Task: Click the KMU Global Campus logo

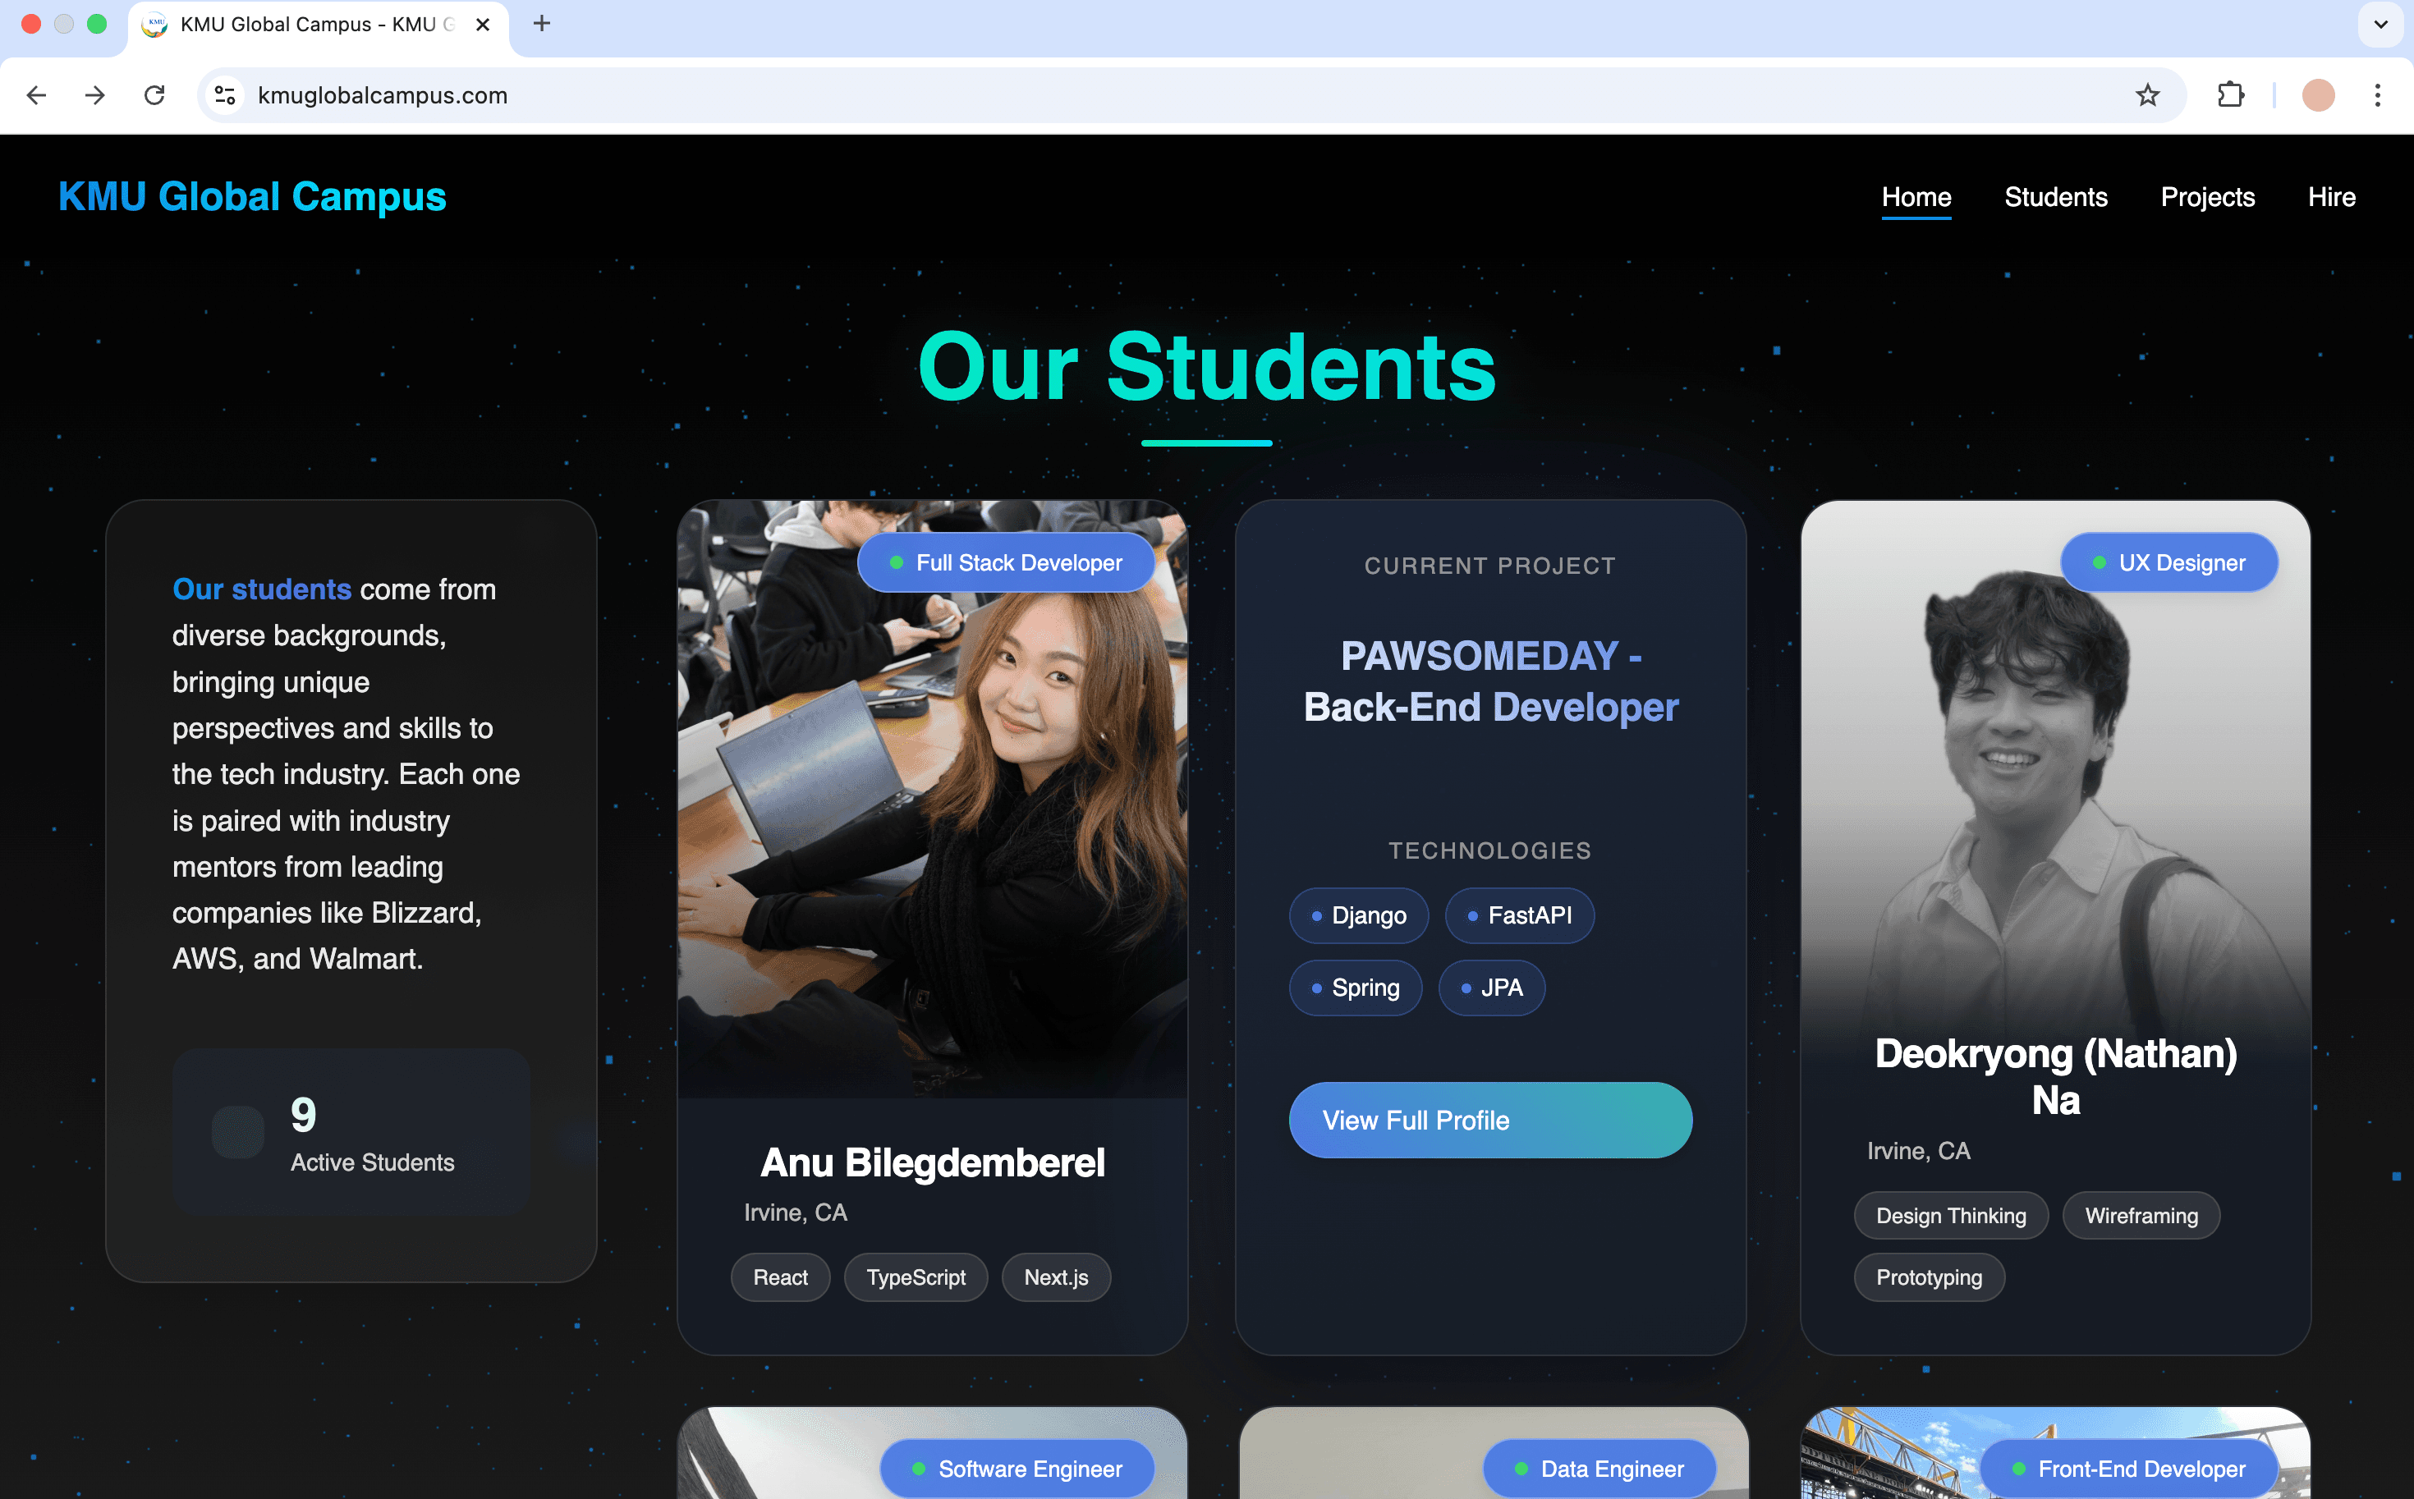Action: click(x=253, y=196)
